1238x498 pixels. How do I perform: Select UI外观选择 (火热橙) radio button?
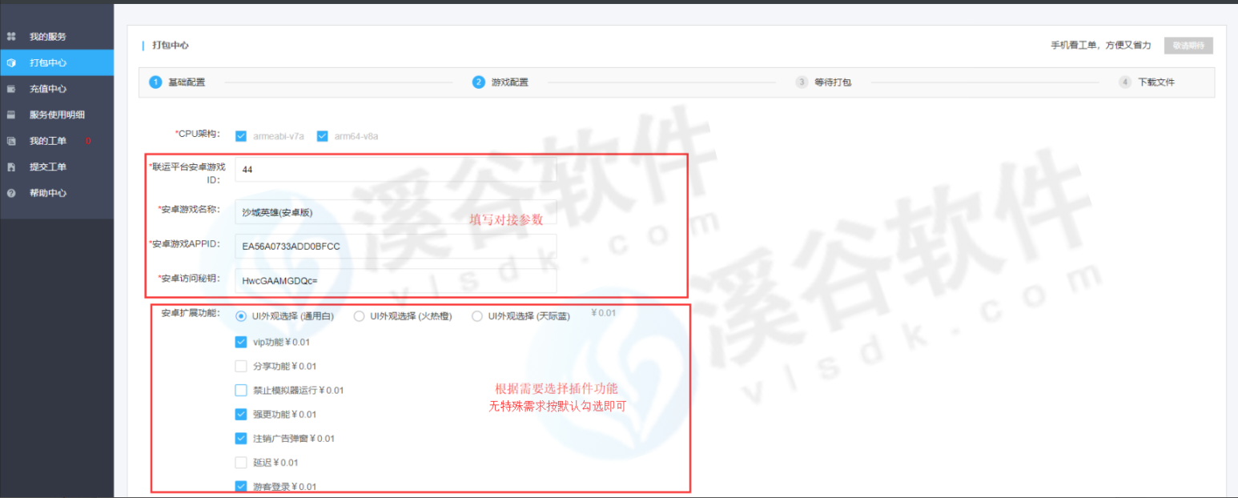360,316
